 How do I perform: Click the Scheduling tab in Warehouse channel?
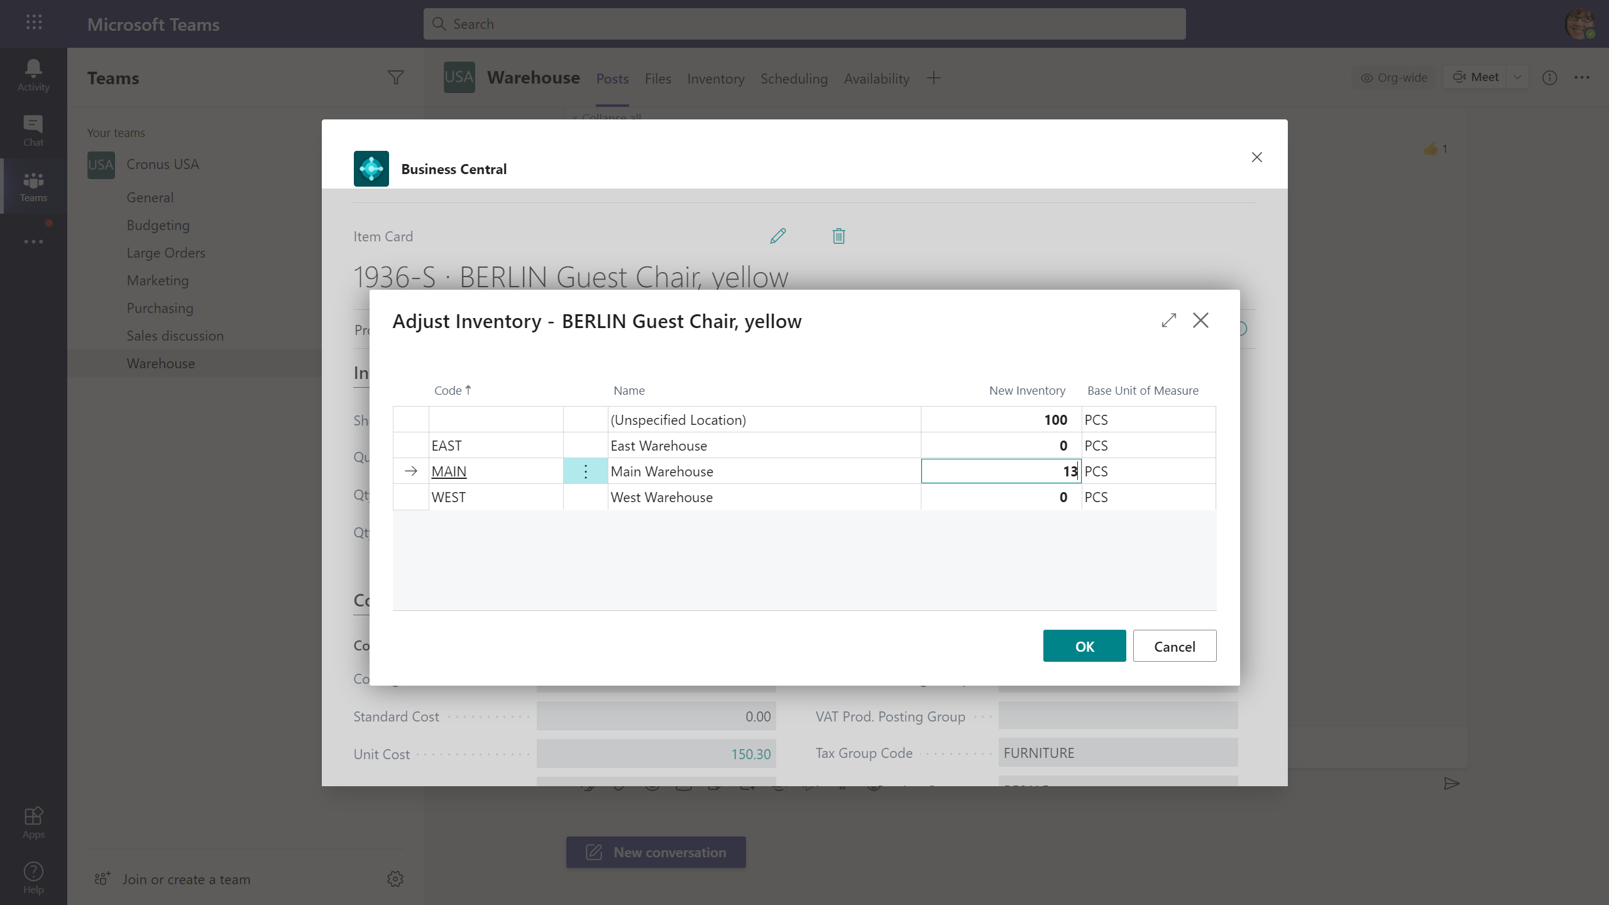pyautogui.click(x=793, y=77)
